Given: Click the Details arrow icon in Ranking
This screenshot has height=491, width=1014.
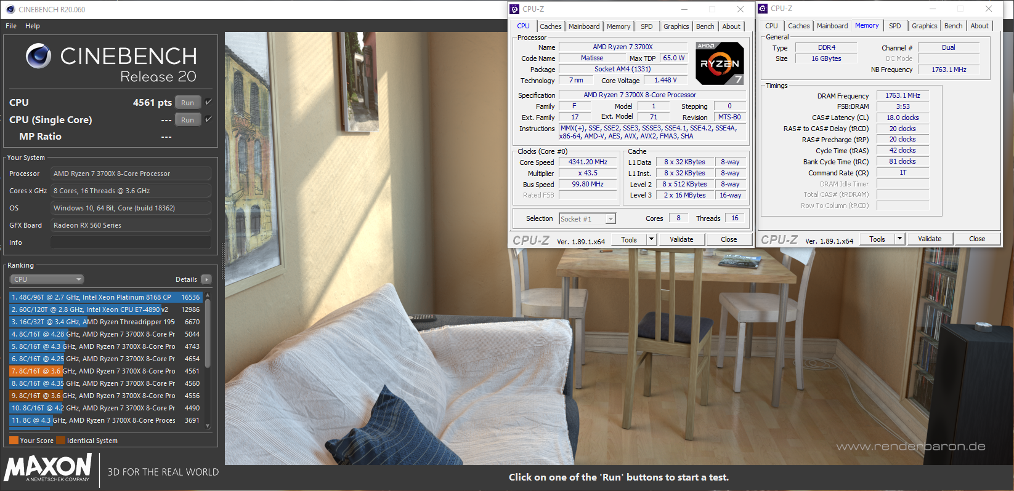Looking at the screenshot, I should click(206, 279).
